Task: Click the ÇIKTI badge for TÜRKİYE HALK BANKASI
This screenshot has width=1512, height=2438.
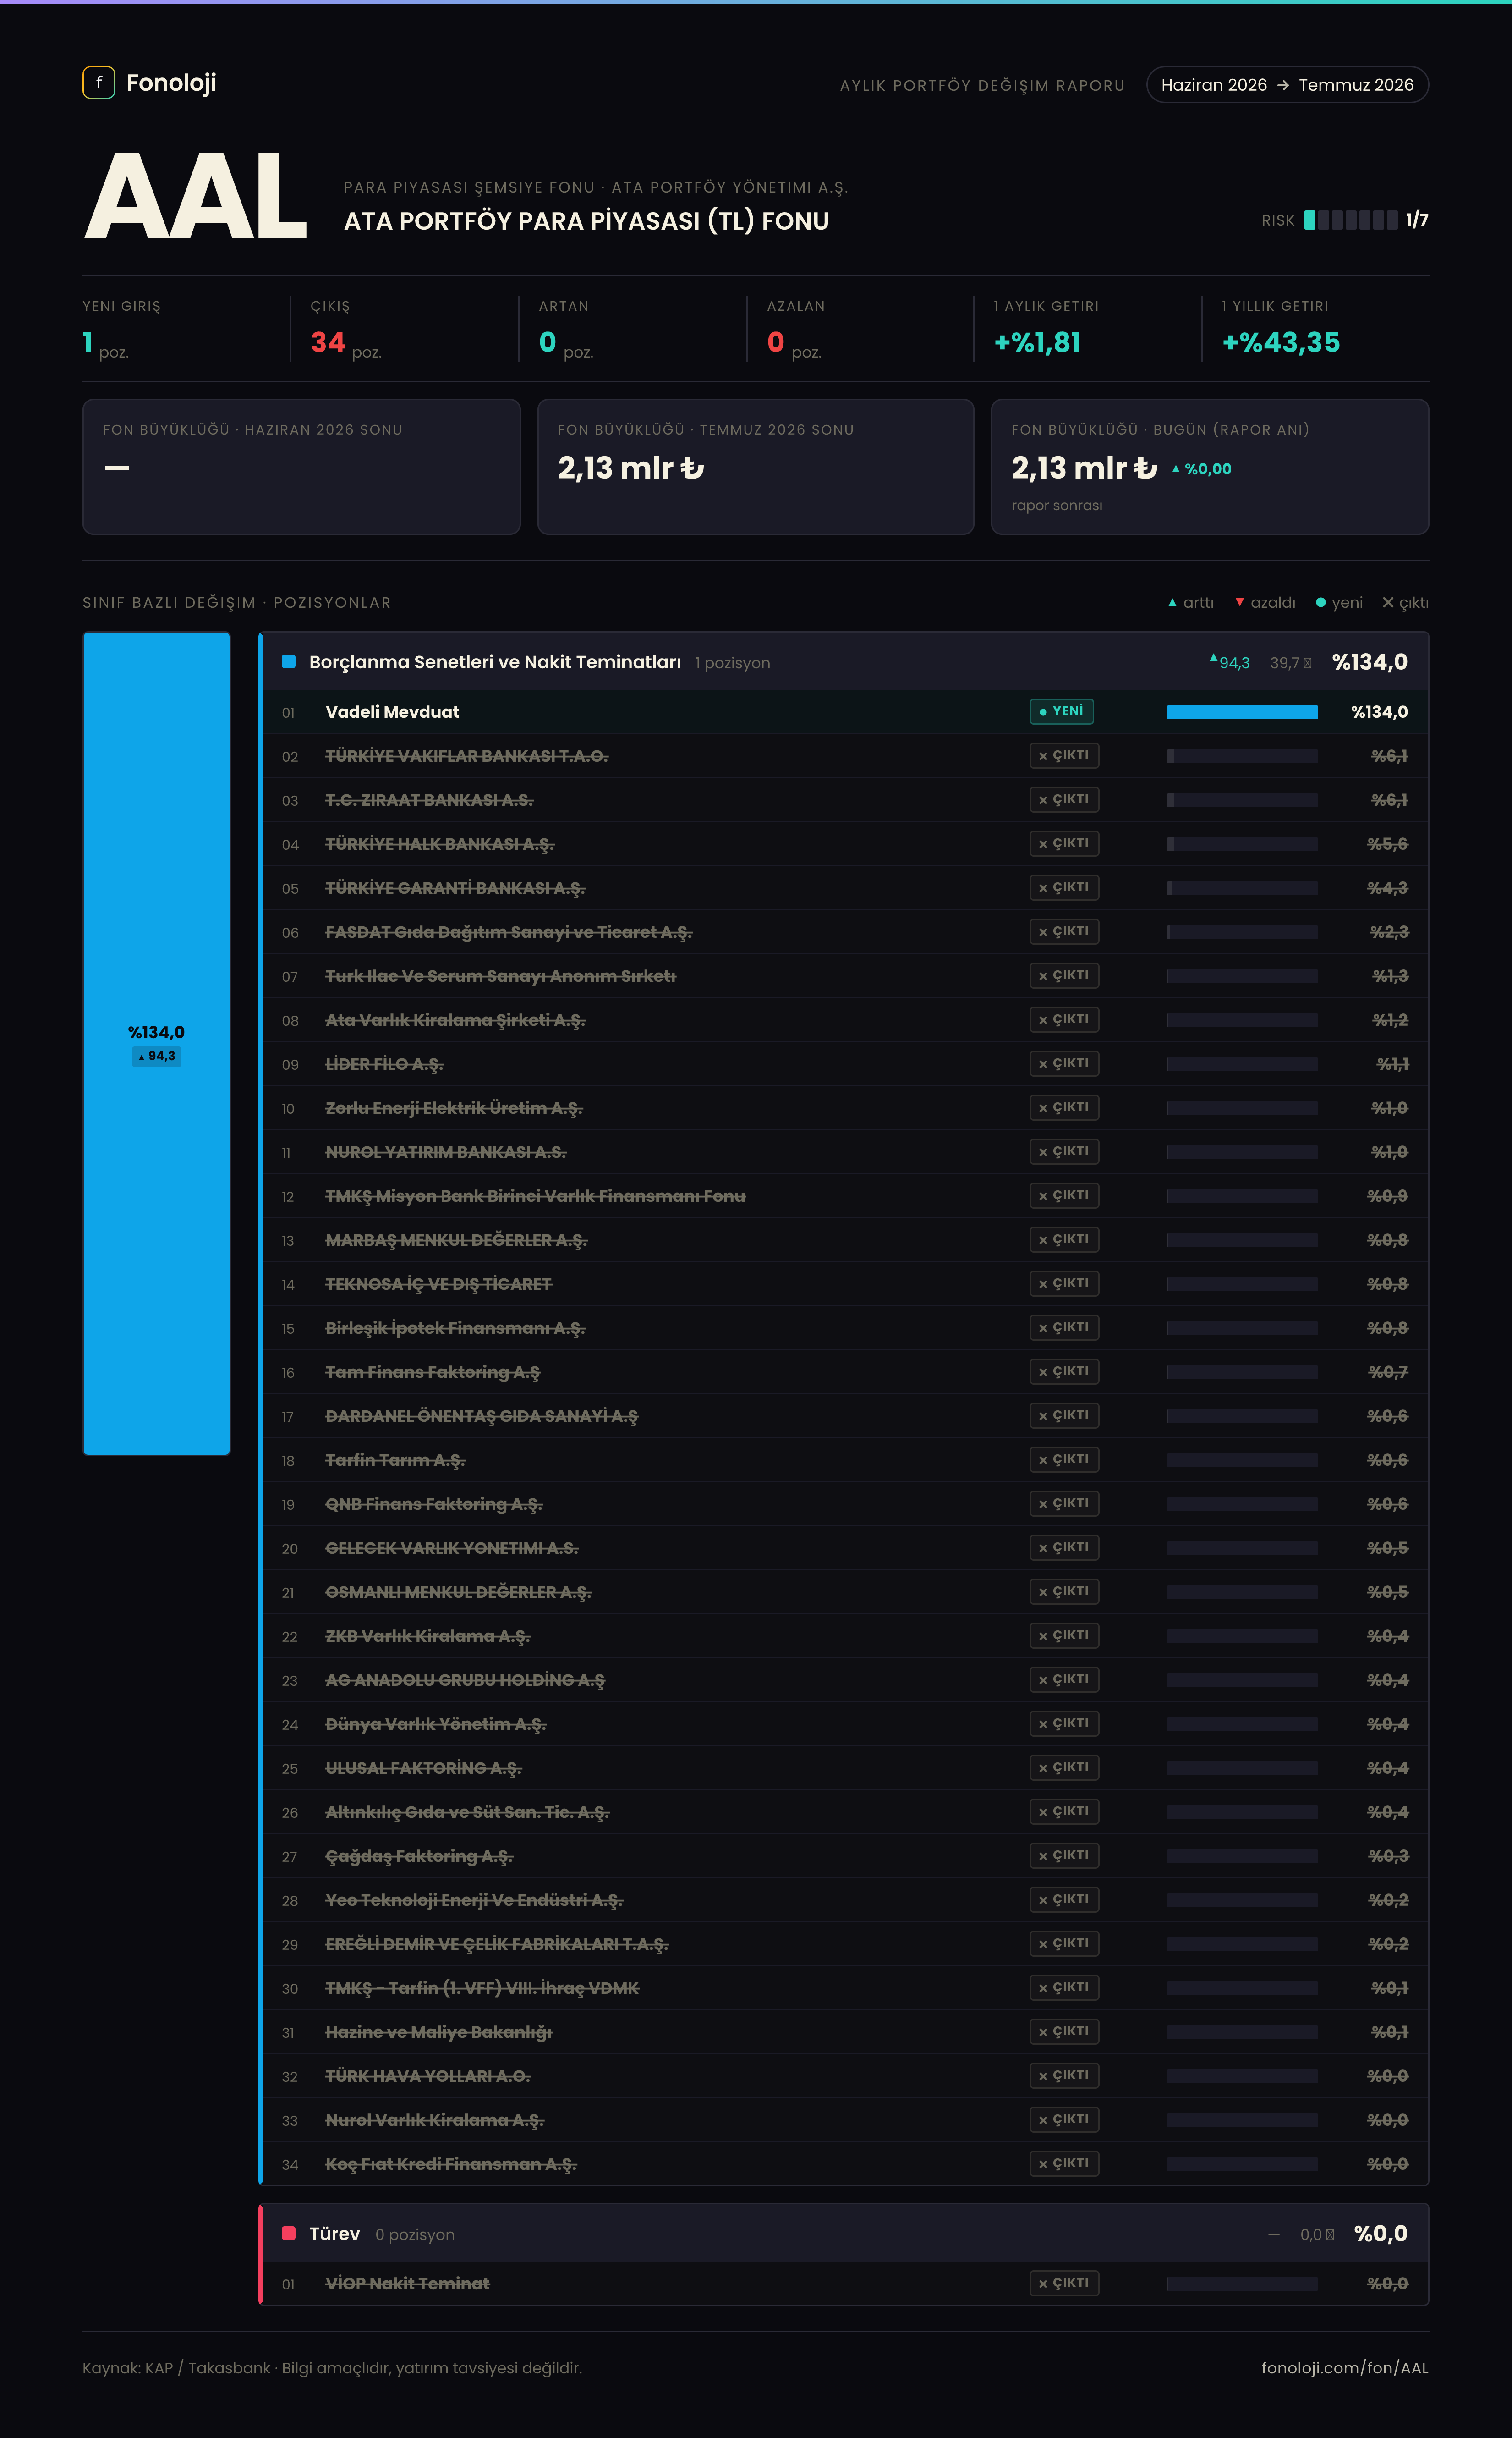Action: click(1064, 843)
